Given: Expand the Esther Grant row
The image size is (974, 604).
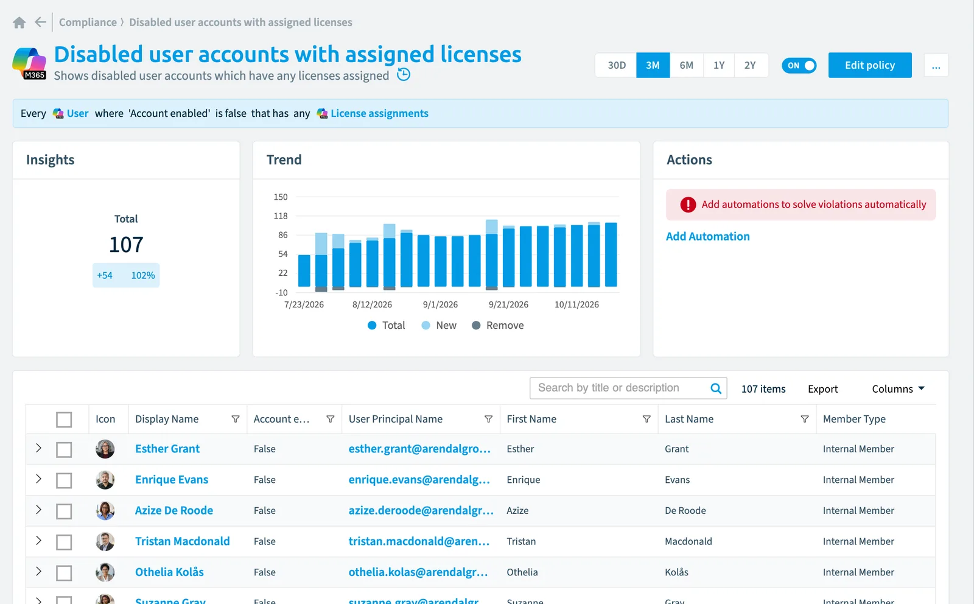Looking at the screenshot, I should tap(38, 448).
